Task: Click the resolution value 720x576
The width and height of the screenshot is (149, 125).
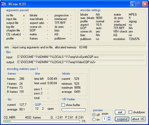Action: tap(134, 39)
